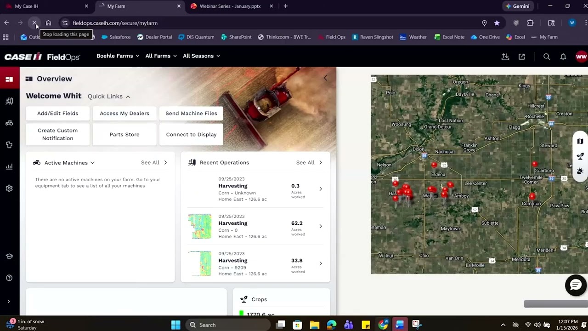
Task: Collapse the Quick Links section
Action: tap(109, 97)
